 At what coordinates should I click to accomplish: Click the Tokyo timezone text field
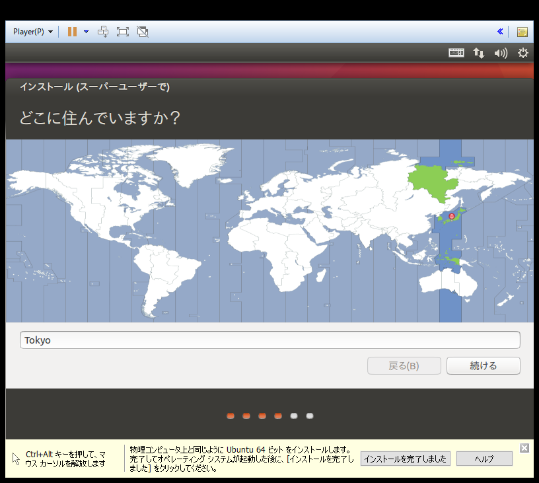270,340
